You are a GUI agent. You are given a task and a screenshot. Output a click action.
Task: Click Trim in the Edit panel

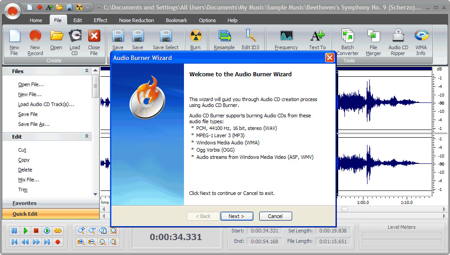click(x=23, y=190)
